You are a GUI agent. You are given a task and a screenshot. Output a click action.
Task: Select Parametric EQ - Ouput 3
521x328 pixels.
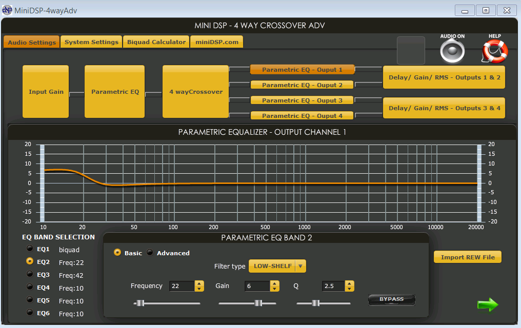[x=302, y=100]
